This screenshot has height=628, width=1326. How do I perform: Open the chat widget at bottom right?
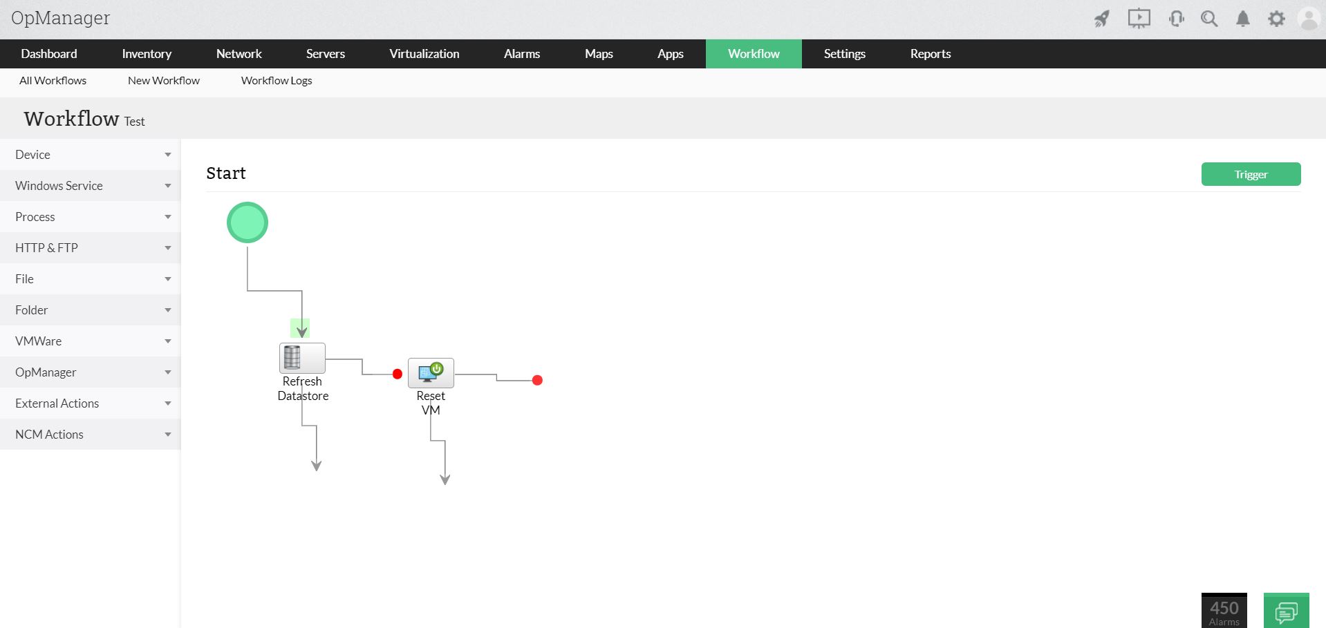pos(1287,611)
